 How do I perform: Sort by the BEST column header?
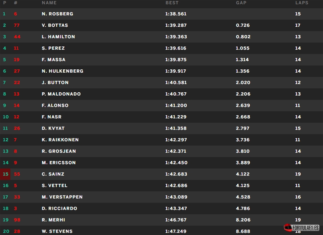[172, 3]
